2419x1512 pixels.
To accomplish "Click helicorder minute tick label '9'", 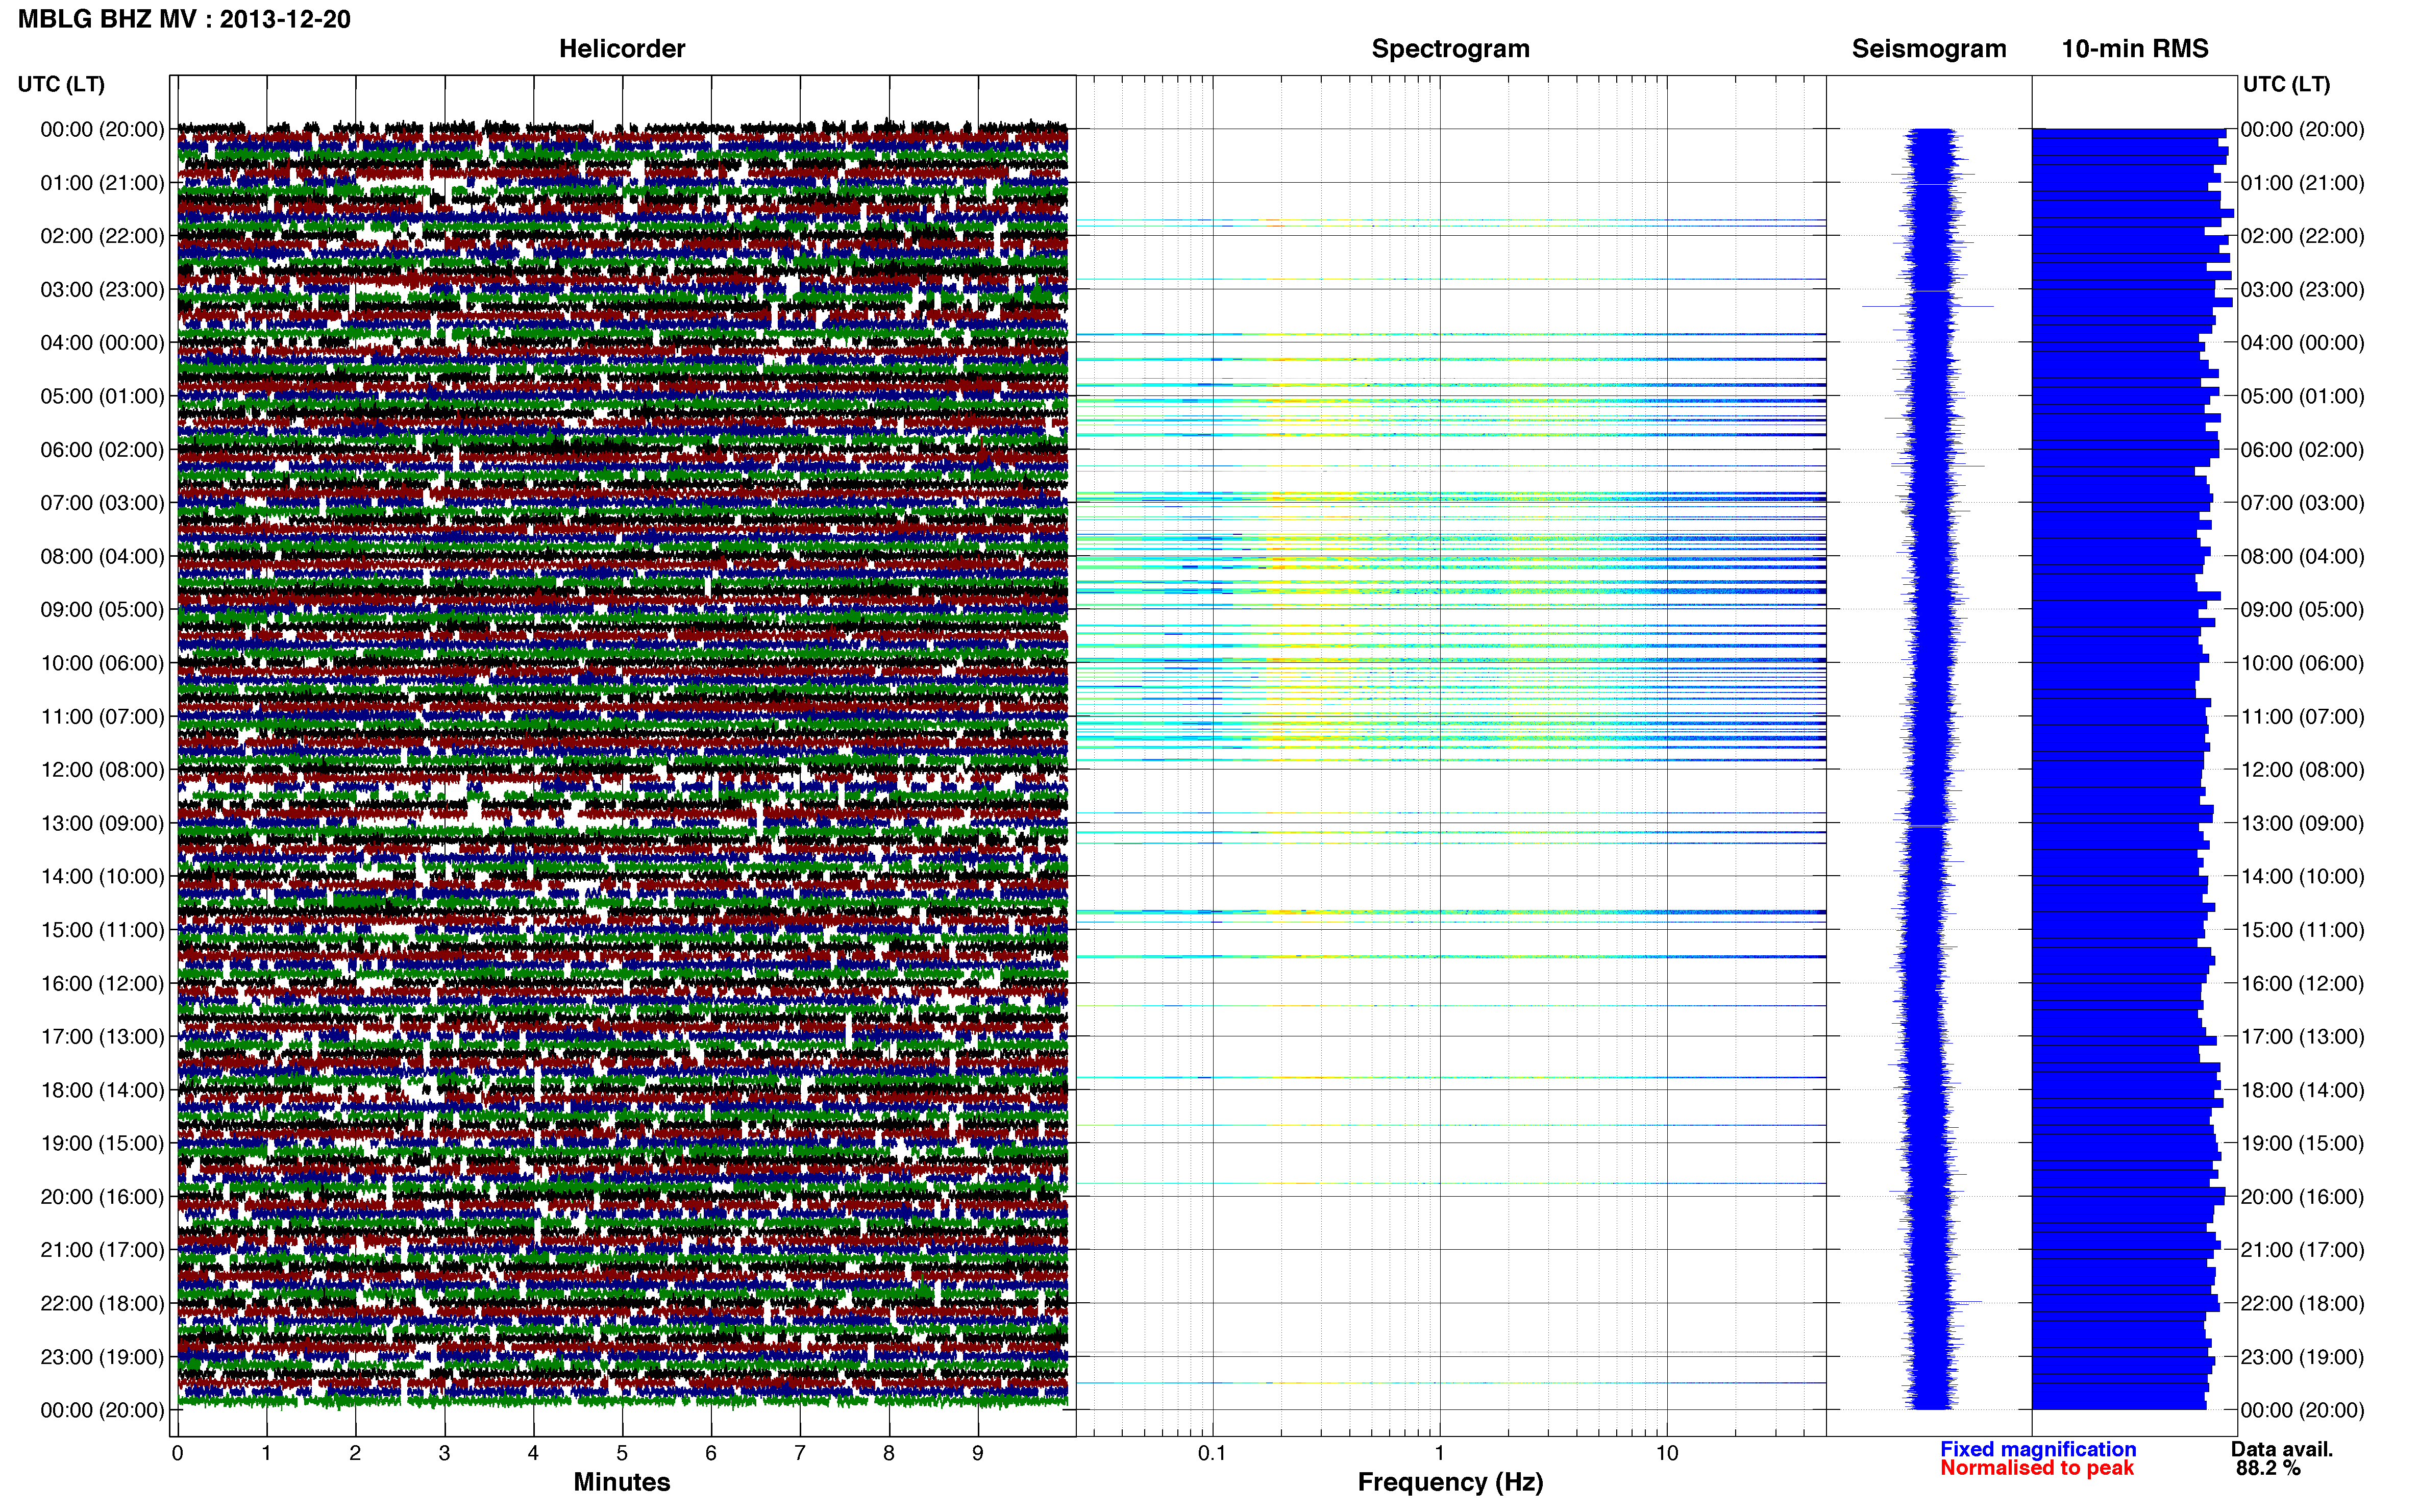I will (x=977, y=1453).
